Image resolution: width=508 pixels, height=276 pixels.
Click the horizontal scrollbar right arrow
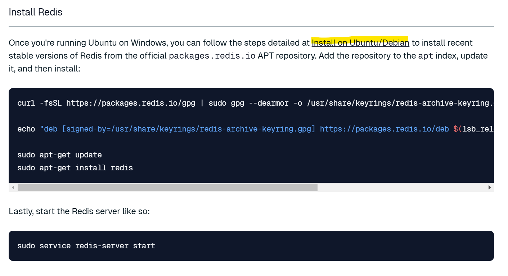click(489, 187)
